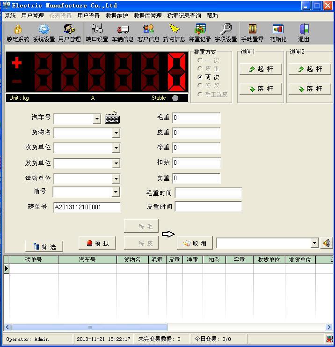Expand the 运输单位 dropdown list
This screenshot has height=347, width=335.
coord(116,179)
